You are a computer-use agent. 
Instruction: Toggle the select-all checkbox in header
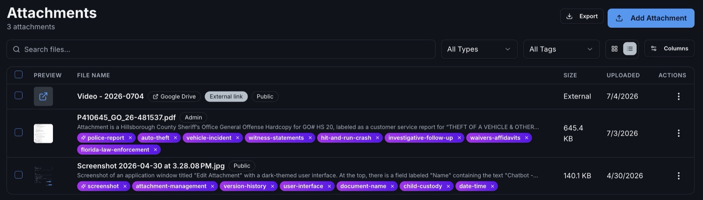(18, 75)
